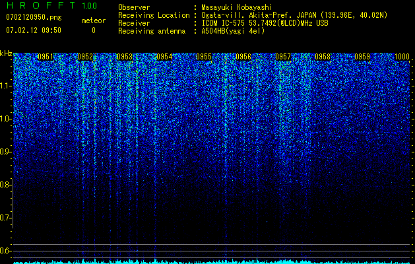Click the file name 0702120950.png
The width and height of the screenshot is (415, 264).
point(34,17)
